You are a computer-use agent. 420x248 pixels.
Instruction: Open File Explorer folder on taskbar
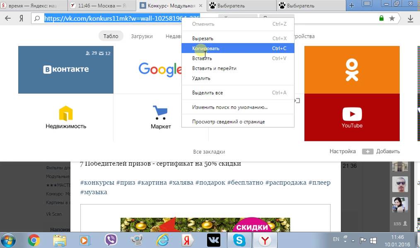click(60, 240)
